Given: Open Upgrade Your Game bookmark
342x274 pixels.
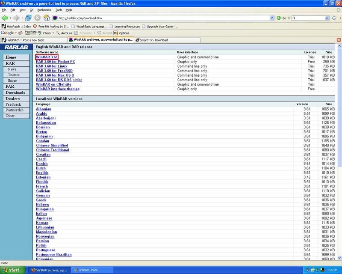Looking at the screenshot, I should click(x=159, y=26).
